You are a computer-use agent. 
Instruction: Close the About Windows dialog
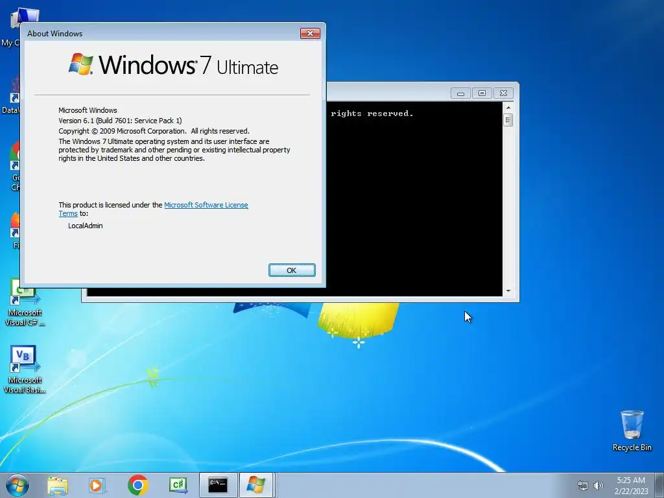point(310,34)
